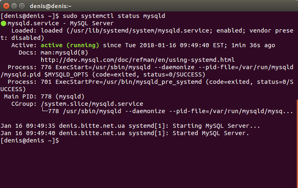Click the green mysqld.service status dot
The image size is (298, 188).
click(x=3, y=24)
